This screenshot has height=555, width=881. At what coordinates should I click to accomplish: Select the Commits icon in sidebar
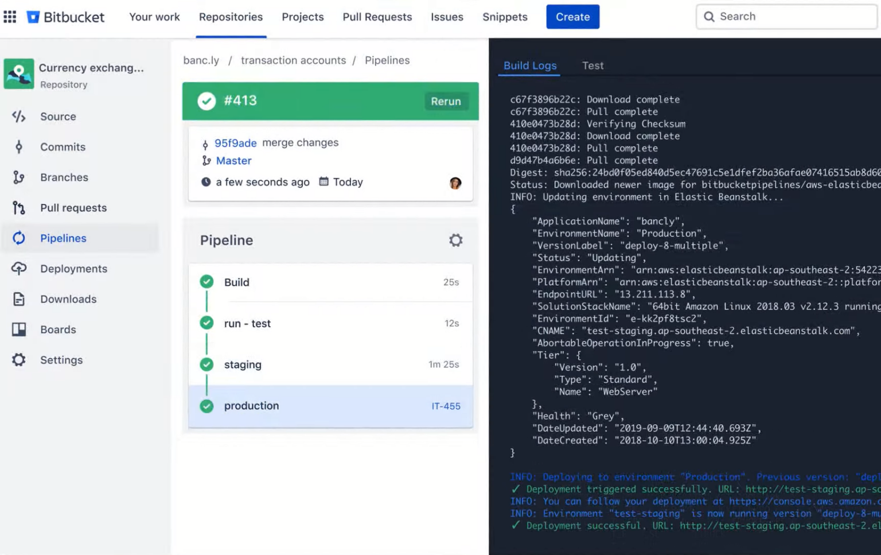(x=19, y=147)
